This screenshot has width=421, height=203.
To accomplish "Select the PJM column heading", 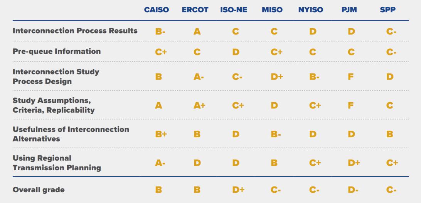I will tap(349, 10).
